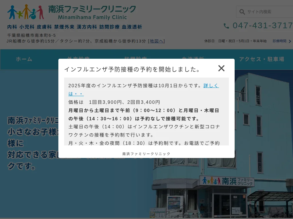Open the アクセス・駐車場 menu item
The image size is (293, 219).
coord(262,59)
